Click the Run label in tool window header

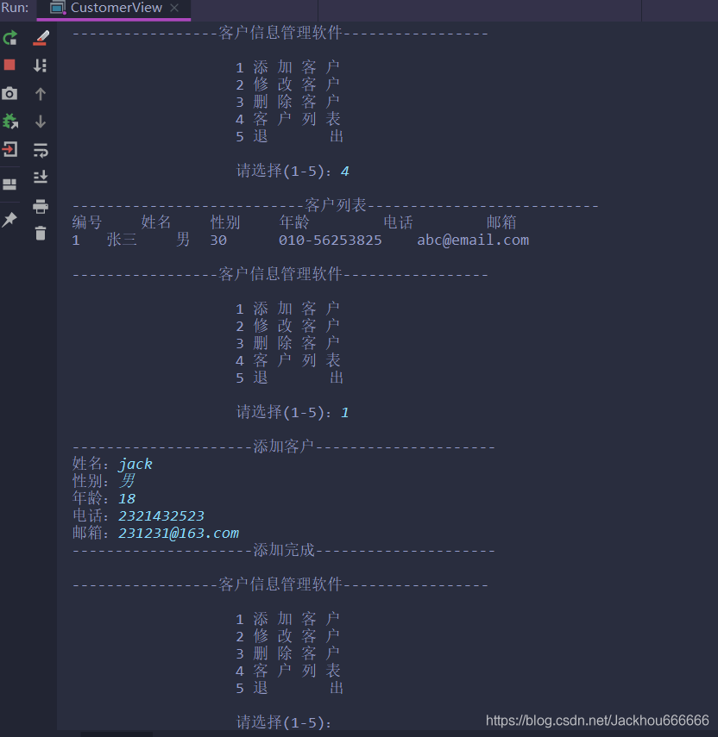click(15, 8)
